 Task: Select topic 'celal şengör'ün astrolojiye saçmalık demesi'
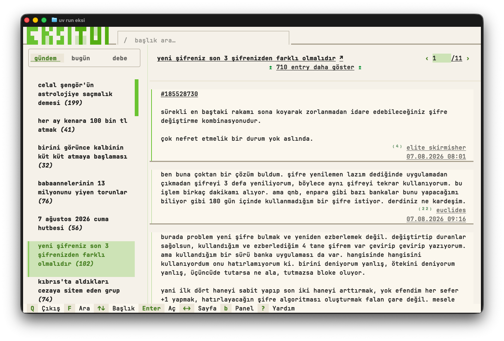point(81,94)
